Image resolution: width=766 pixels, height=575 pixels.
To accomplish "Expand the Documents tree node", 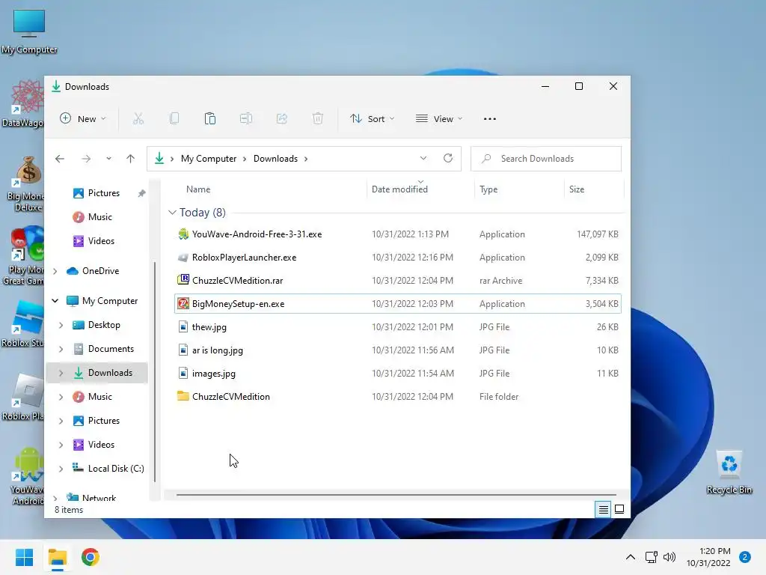I will point(61,349).
